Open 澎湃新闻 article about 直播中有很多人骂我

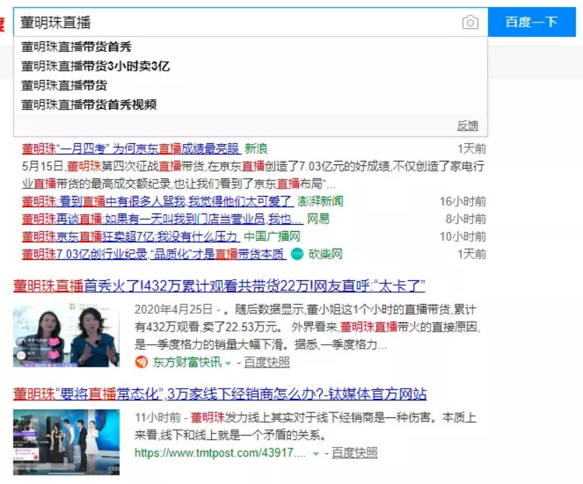[x=158, y=202]
